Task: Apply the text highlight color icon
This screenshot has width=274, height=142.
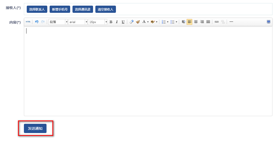Action: coord(153,22)
